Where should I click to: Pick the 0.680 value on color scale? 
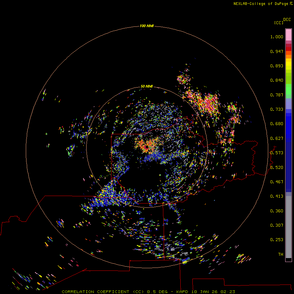[277, 124]
